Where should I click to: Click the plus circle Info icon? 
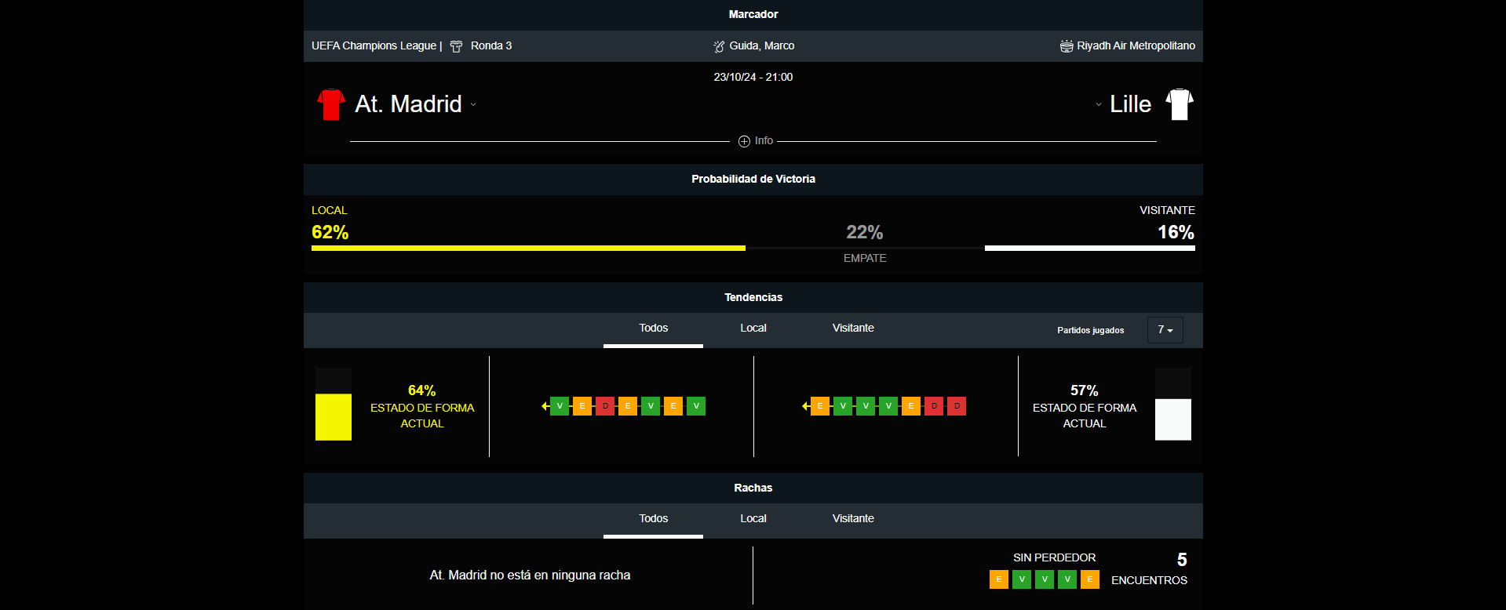point(744,141)
